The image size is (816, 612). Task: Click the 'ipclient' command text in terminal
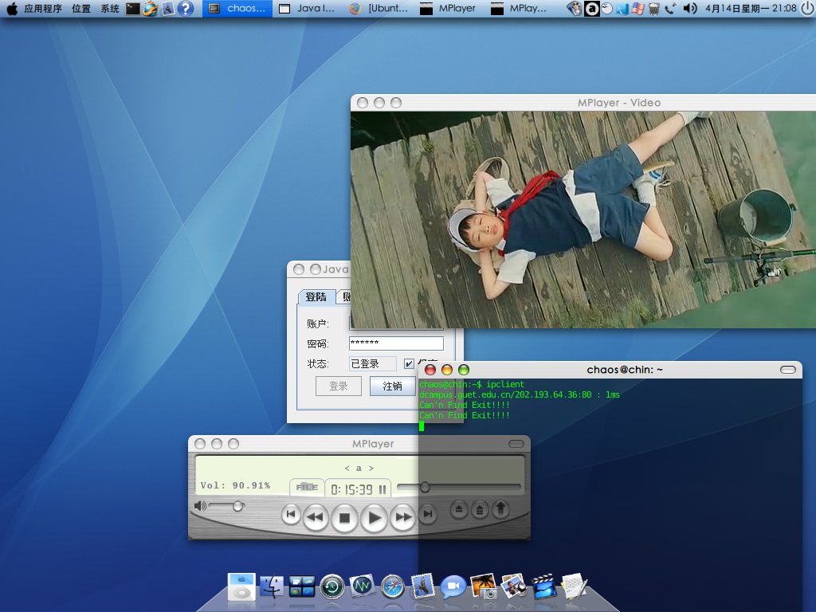click(504, 384)
